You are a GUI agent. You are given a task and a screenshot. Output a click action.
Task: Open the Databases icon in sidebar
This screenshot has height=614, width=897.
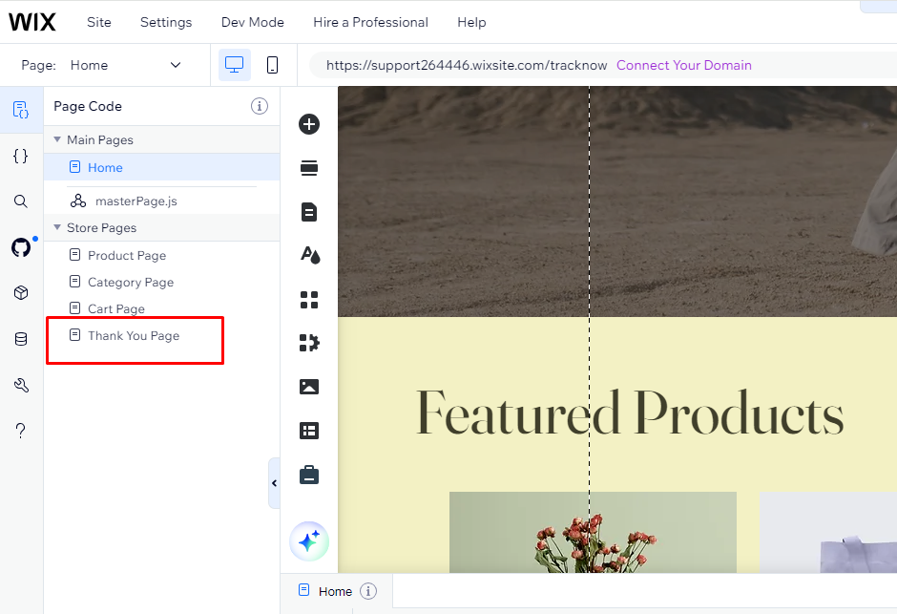click(x=21, y=339)
